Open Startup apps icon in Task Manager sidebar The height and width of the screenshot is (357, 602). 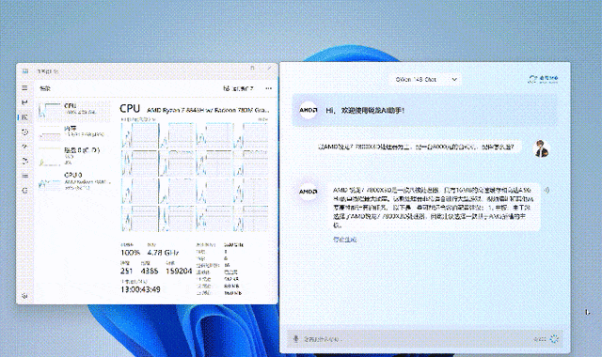(24, 147)
